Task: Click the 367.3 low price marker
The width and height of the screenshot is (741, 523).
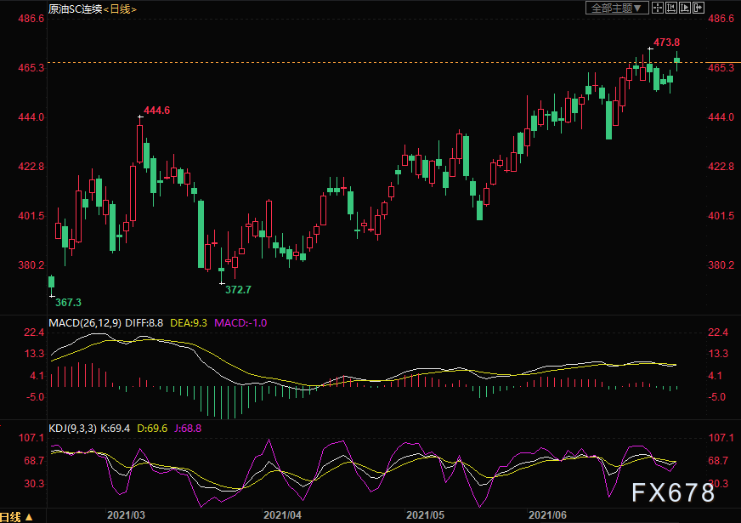Action: [68, 302]
